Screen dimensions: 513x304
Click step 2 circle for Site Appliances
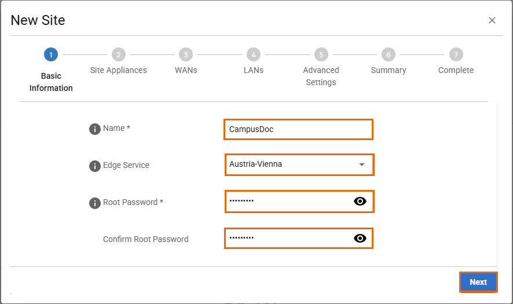click(x=118, y=55)
